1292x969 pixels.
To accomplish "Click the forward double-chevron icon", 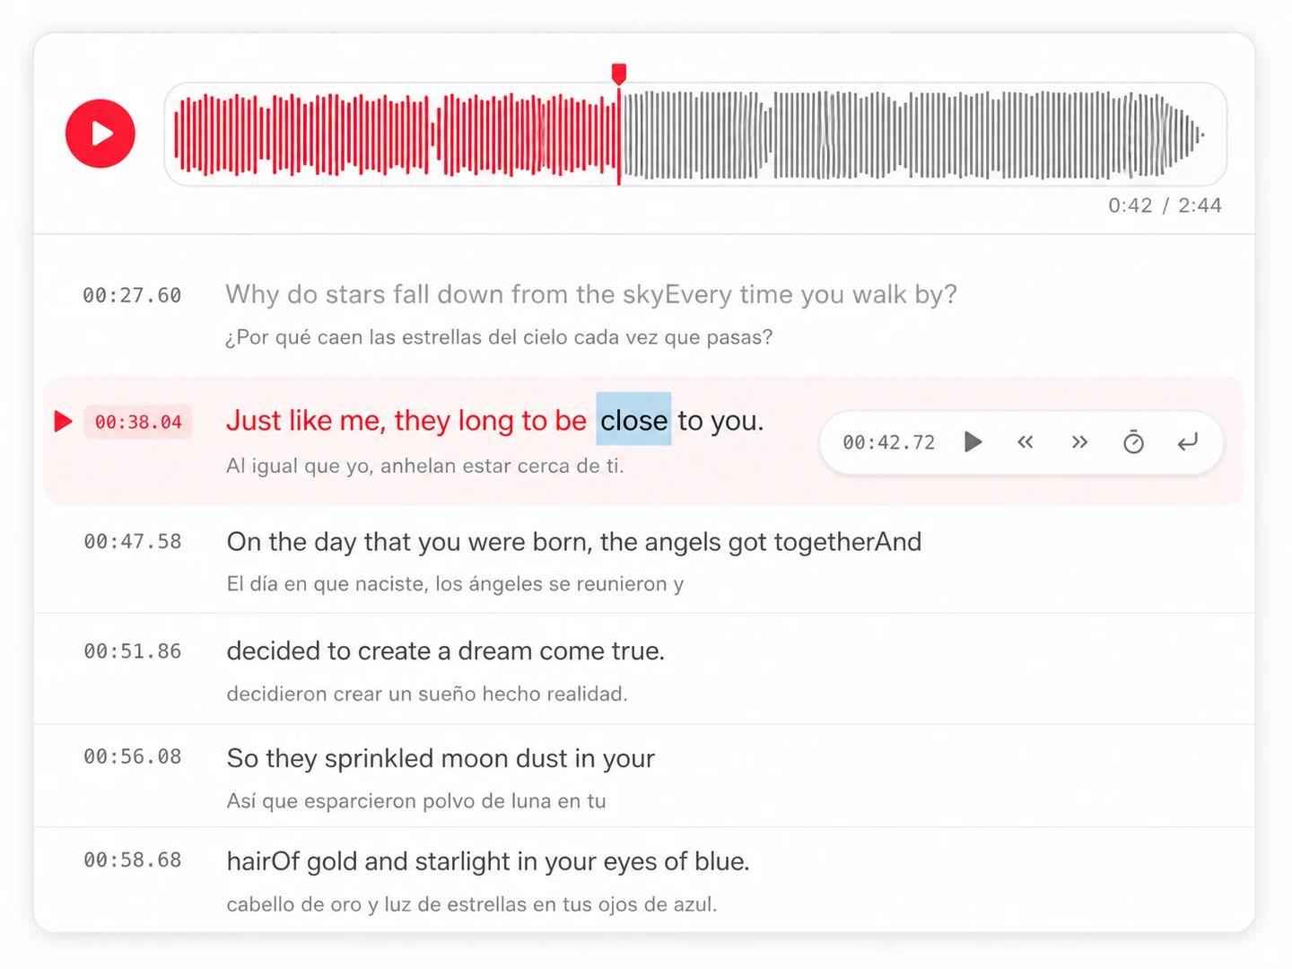I will click(x=1079, y=441).
